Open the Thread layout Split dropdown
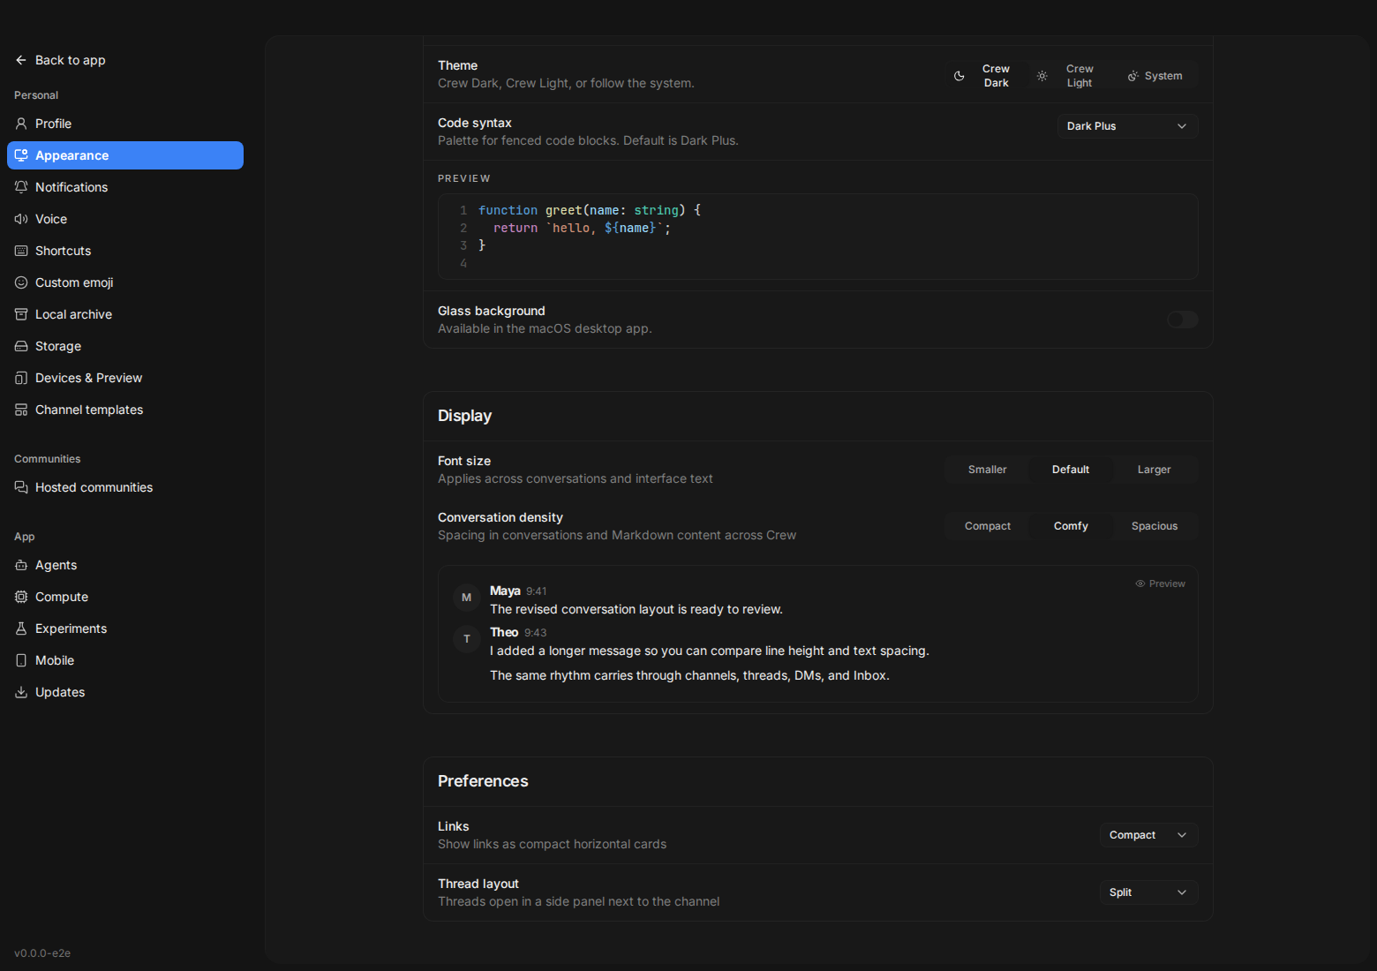The height and width of the screenshot is (971, 1377). 1148,892
